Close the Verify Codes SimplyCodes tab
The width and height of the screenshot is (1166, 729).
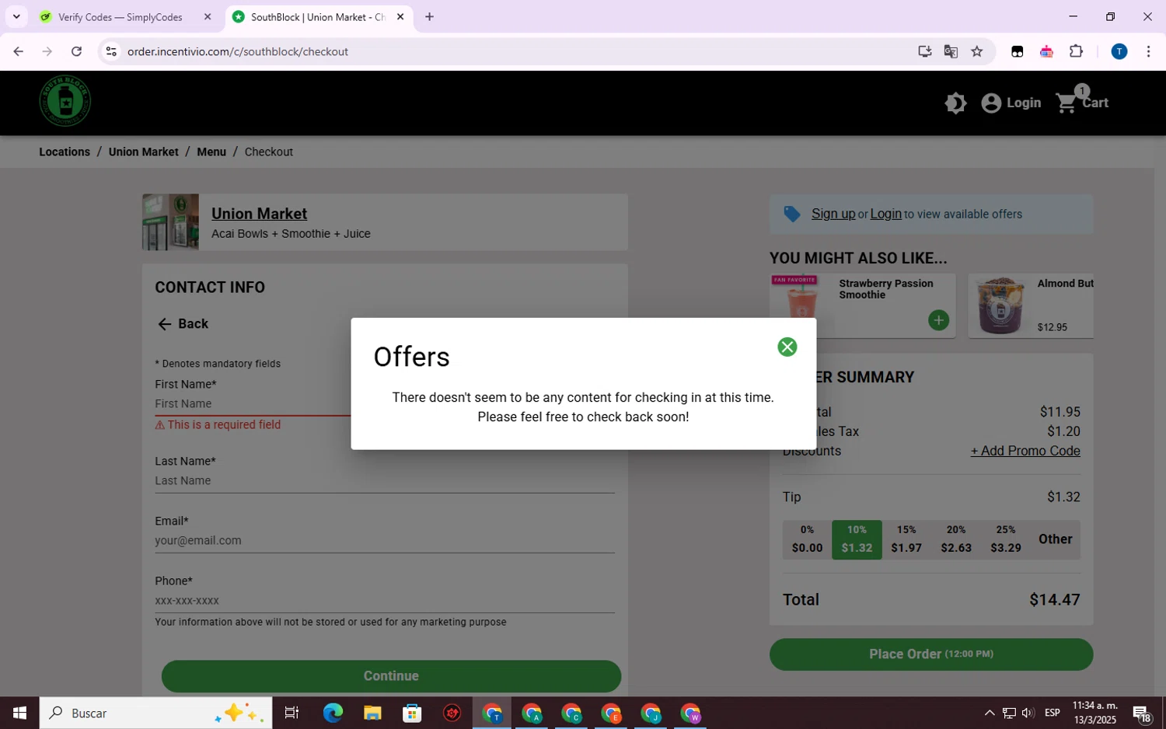[x=208, y=16]
